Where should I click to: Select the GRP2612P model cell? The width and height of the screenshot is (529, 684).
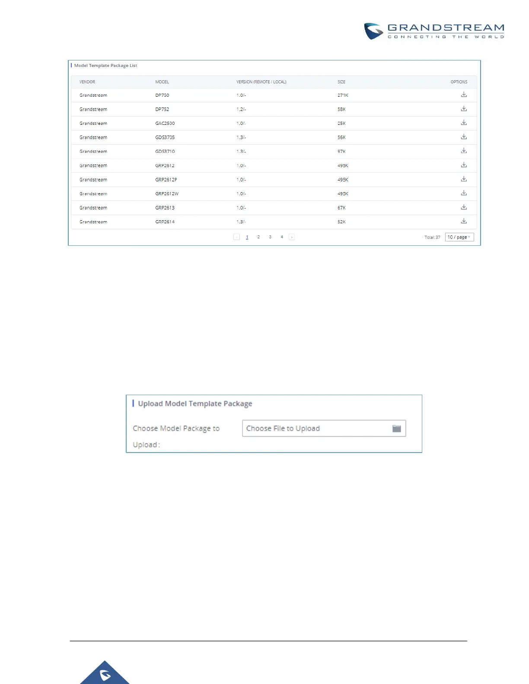166,180
